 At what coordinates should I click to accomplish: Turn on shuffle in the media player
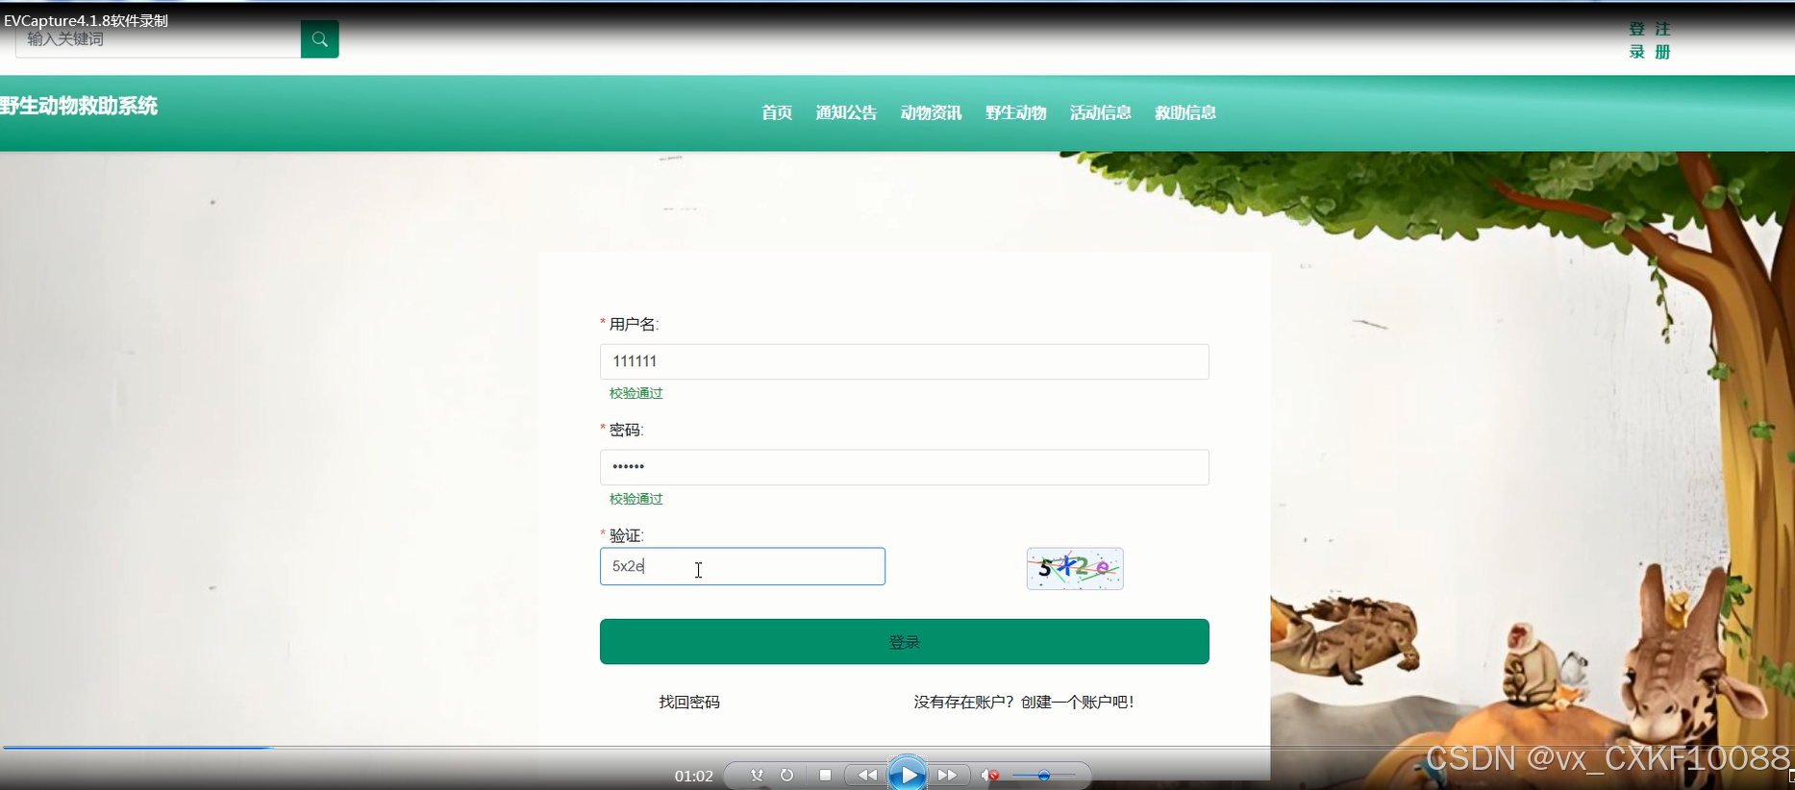(757, 776)
